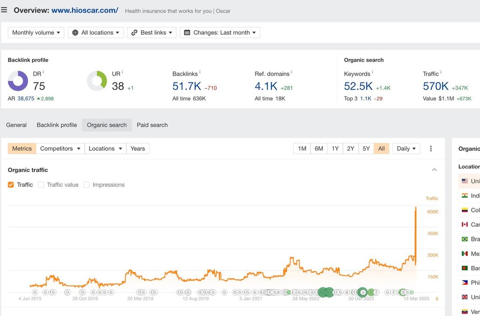
Task: Click the DR 75 donut chart
Action: tap(18, 81)
